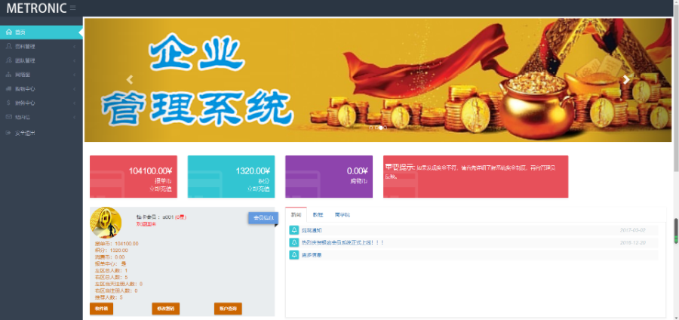
Task: Expand the 站内信 submenu chevron
Action: [75, 117]
